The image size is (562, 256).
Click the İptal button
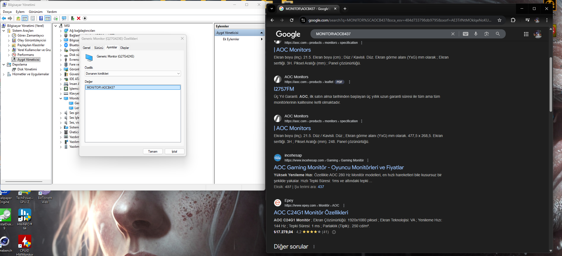tap(174, 152)
